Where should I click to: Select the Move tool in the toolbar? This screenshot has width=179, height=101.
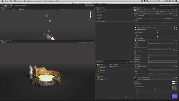5,6
